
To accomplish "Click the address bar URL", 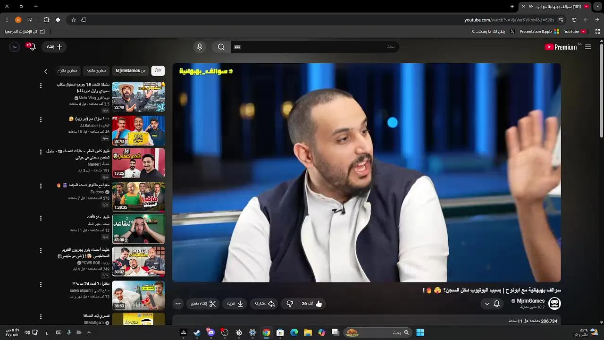I will pyautogui.click(x=509, y=20).
